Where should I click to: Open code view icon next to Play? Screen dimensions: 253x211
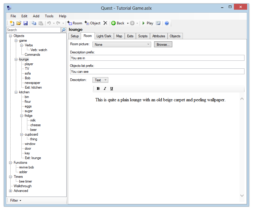[158, 23]
